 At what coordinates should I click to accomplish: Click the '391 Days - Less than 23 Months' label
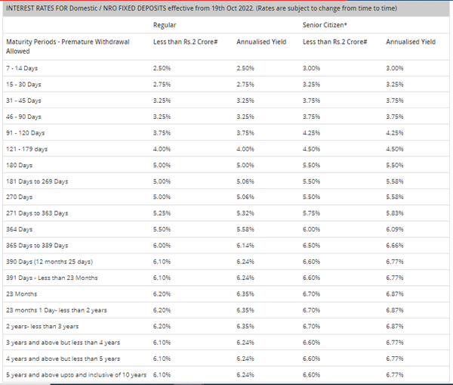[51, 278]
